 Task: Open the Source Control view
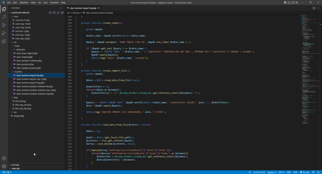[x=4, y=25]
